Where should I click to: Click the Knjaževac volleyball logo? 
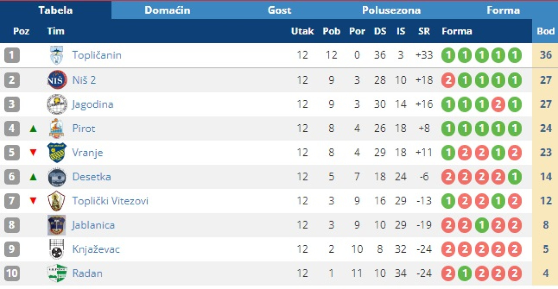click(x=57, y=249)
